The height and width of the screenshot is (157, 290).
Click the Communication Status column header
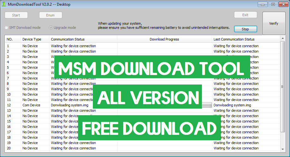[x=83, y=39]
